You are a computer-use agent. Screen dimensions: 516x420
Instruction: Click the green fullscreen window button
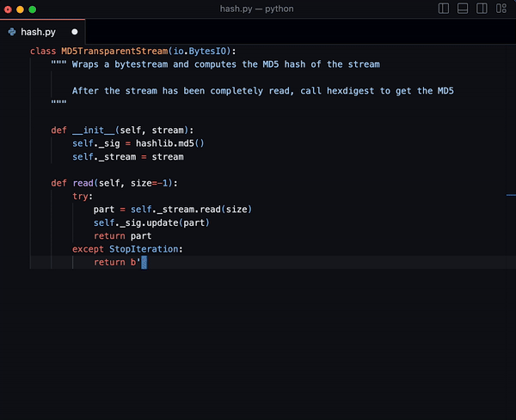point(33,9)
